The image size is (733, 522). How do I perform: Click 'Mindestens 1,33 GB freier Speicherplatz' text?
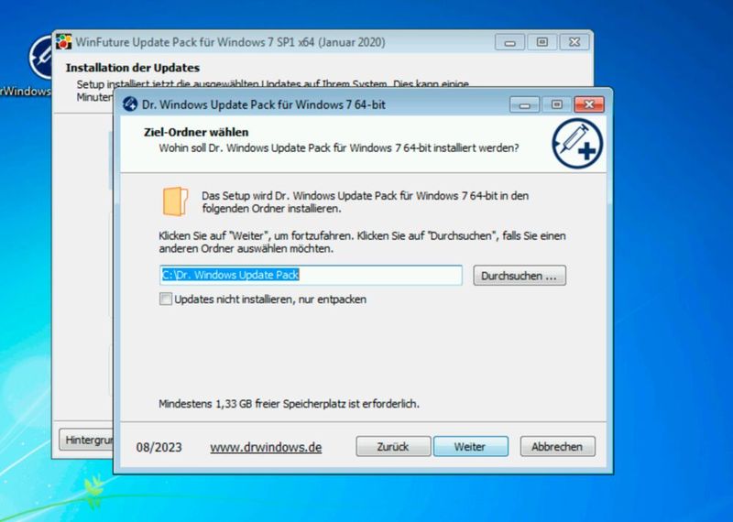point(289,403)
